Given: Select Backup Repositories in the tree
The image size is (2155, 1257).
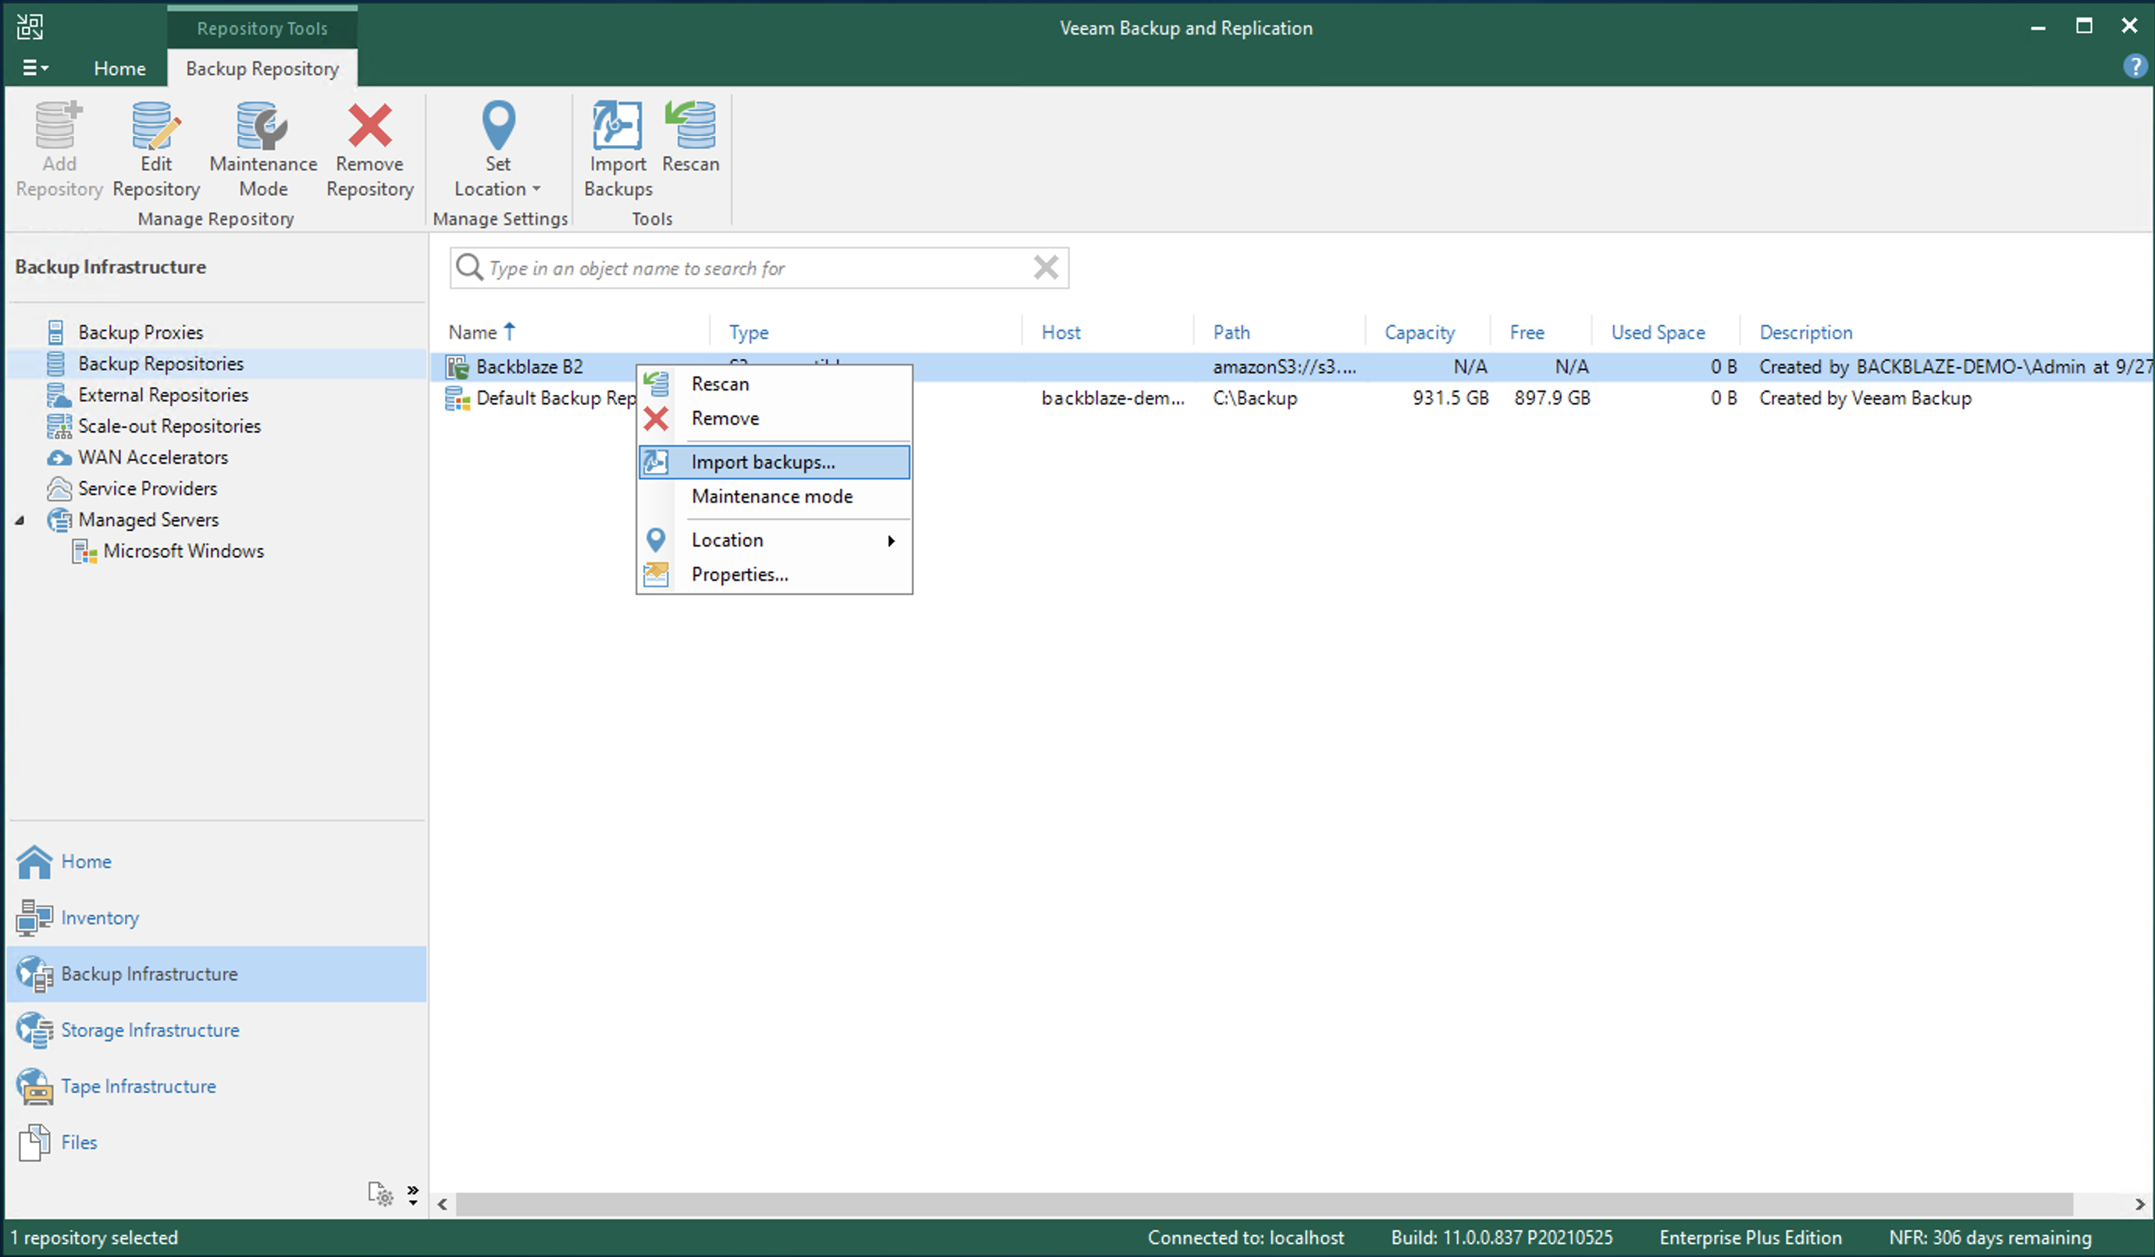Looking at the screenshot, I should coord(161,363).
